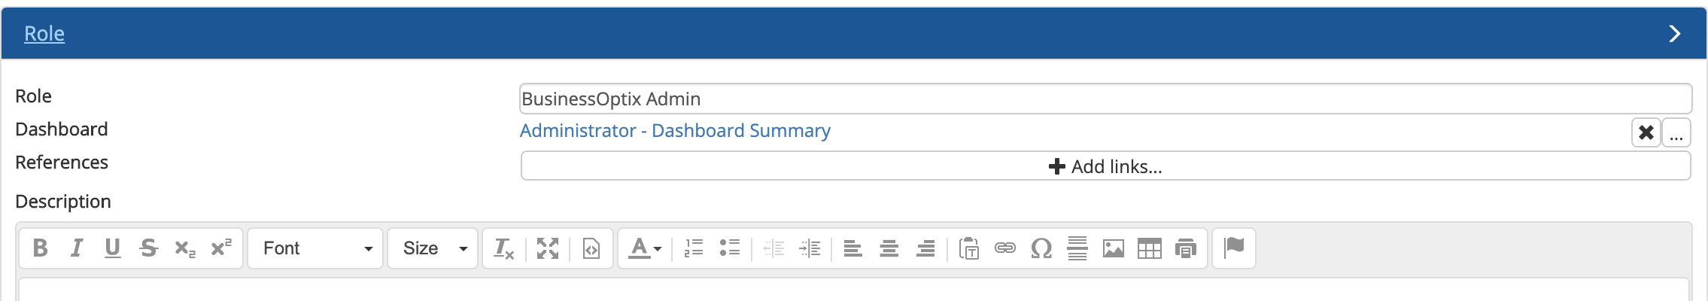Toggle underline formatting
1708x301 pixels.
pos(113,248)
